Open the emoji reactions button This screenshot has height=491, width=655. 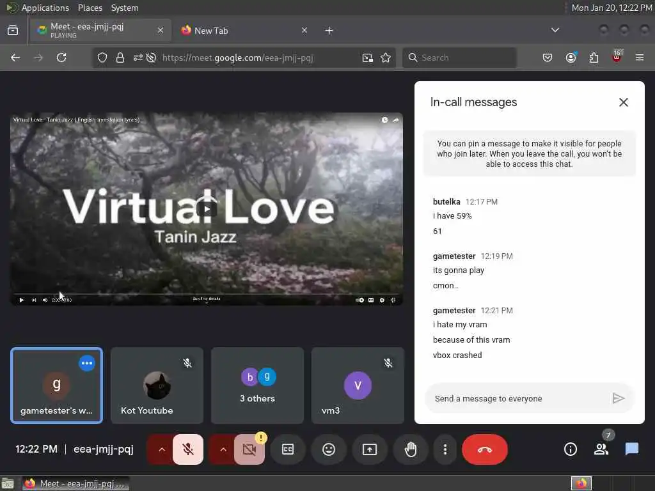[329, 449]
